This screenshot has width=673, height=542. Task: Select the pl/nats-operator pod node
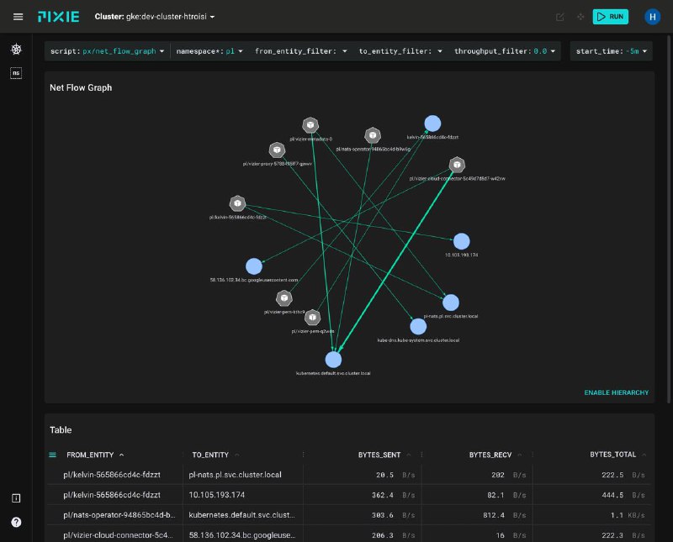[x=373, y=135]
